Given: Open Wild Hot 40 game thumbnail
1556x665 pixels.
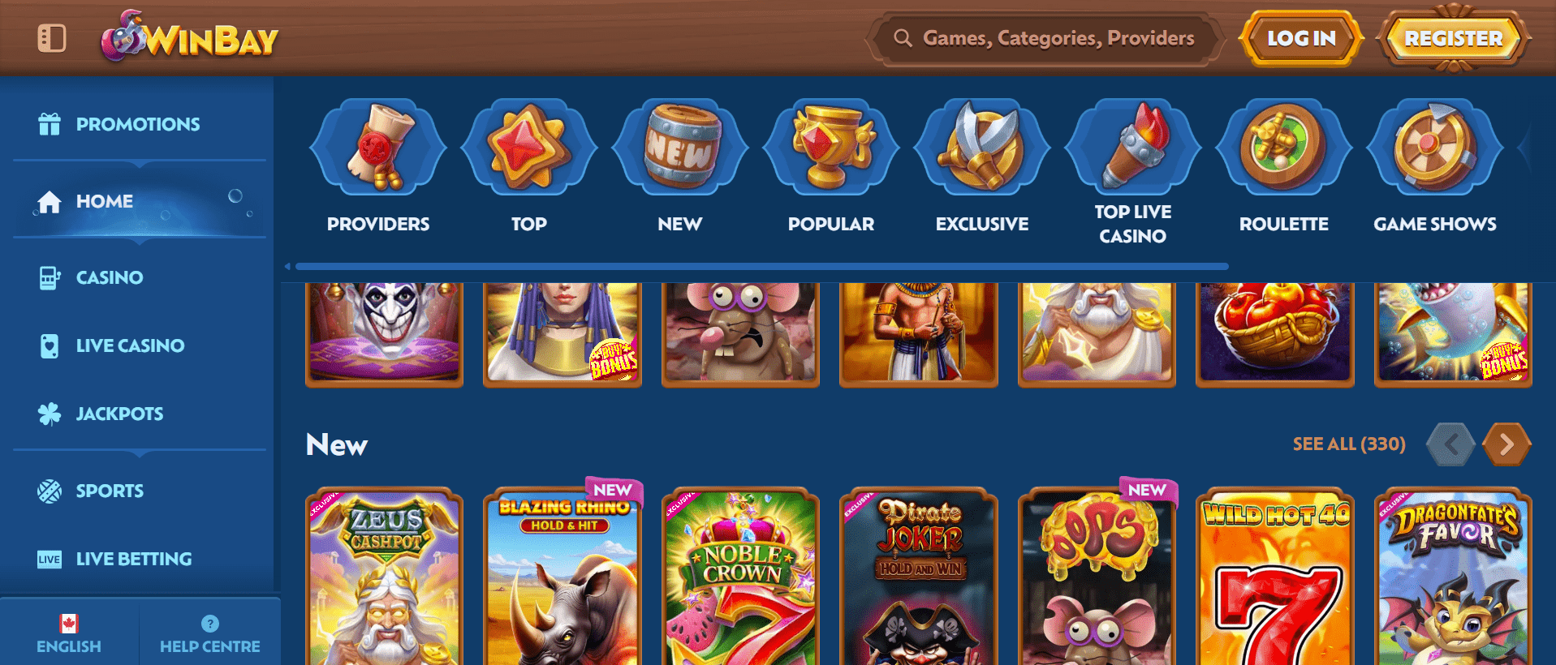Looking at the screenshot, I should [x=1275, y=577].
